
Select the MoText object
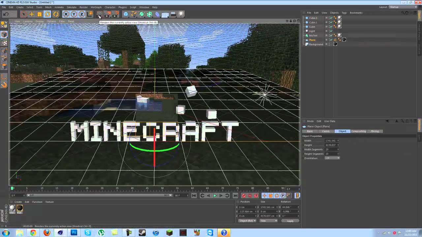(313, 36)
